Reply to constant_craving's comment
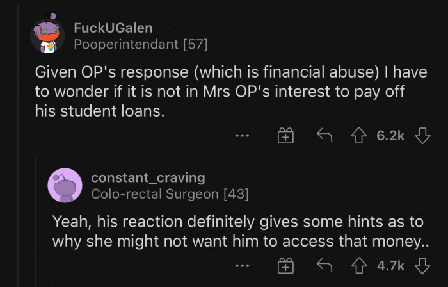This screenshot has height=287, width=448. pyautogui.click(x=325, y=265)
